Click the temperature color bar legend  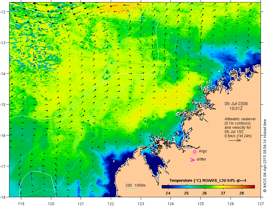tap(208, 187)
